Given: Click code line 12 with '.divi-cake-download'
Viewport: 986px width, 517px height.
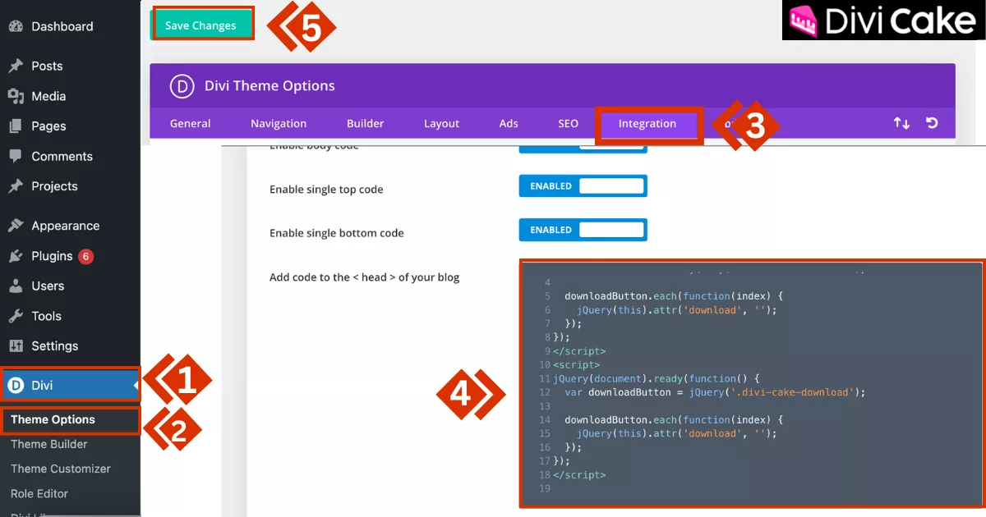Looking at the screenshot, I should (x=715, y=392).
